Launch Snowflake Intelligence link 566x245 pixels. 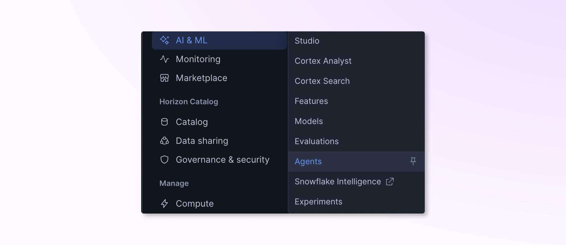(x=338, y=182)
